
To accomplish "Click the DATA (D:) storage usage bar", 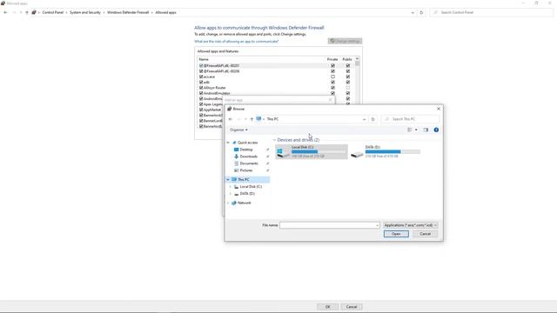I will (x=393, y=151).
